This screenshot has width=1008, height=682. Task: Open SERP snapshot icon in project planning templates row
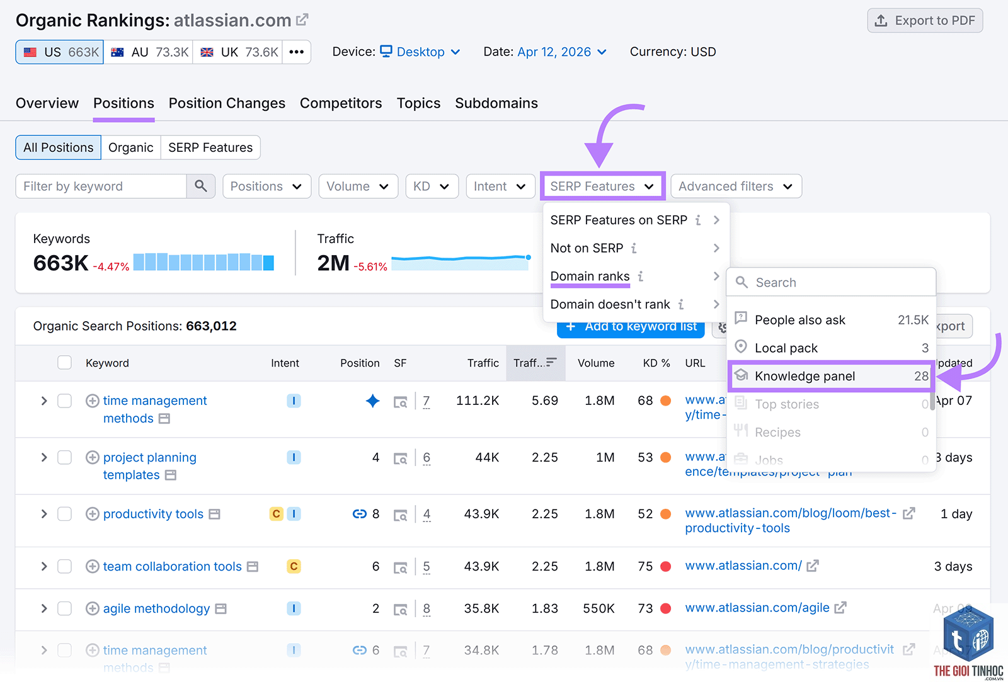coord(400,458)
